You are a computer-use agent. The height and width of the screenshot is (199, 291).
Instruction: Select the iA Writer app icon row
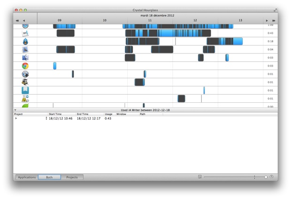pyautogui.click(x=25, y=33)
